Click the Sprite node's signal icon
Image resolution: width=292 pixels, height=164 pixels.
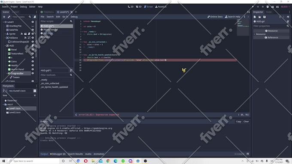point(22,34)
